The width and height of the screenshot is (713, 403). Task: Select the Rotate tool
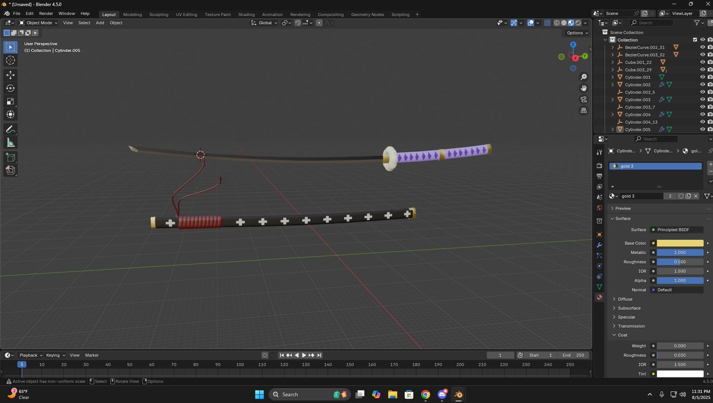[x=11, y=88]
